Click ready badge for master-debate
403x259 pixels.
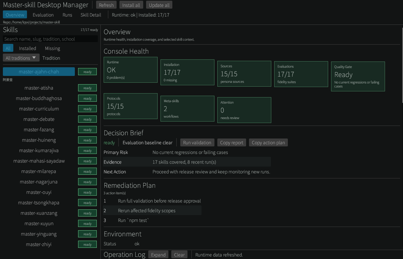87,119
